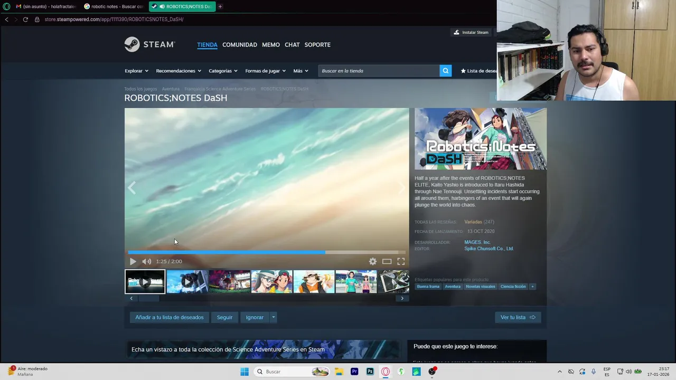Play the trailer video
Screen dimensions: 676x380
133,261
